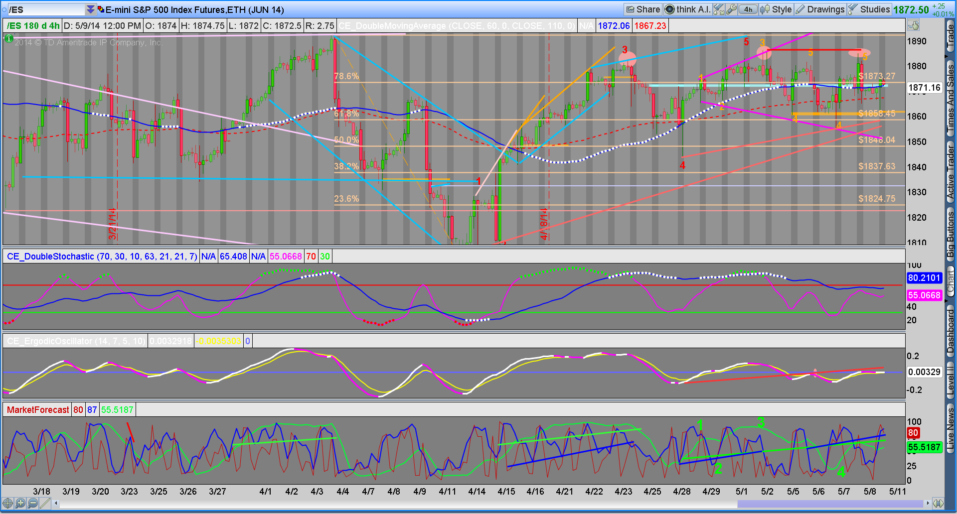This screenshot has height=514, width=957.
Task: Open the Style menu
Action: click(x=776, y=9)
